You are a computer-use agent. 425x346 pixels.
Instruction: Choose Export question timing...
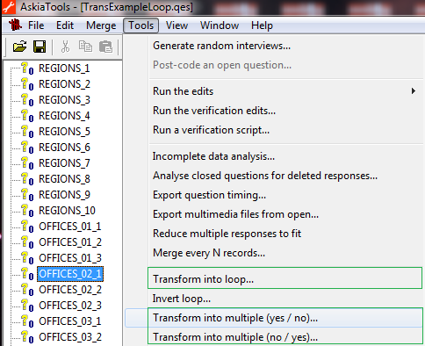click(x=209, y=195)
